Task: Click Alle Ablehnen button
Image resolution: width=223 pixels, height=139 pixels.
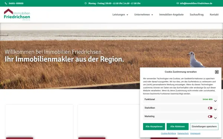Action: point(178,126)
